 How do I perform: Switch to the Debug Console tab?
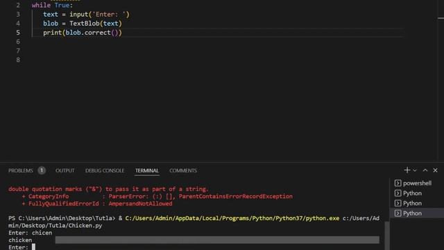coord(105,171)
